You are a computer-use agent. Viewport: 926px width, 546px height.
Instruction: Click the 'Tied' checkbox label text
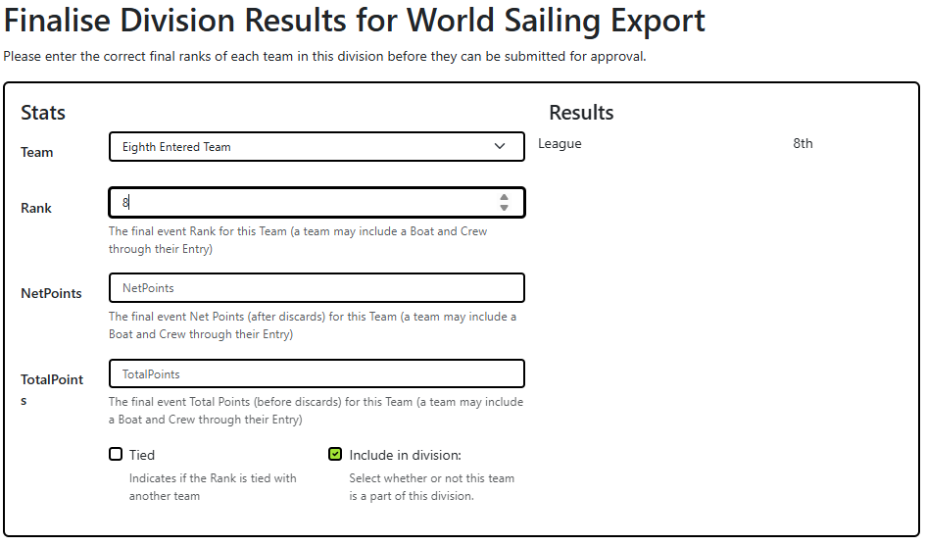[x=142, y=455]
